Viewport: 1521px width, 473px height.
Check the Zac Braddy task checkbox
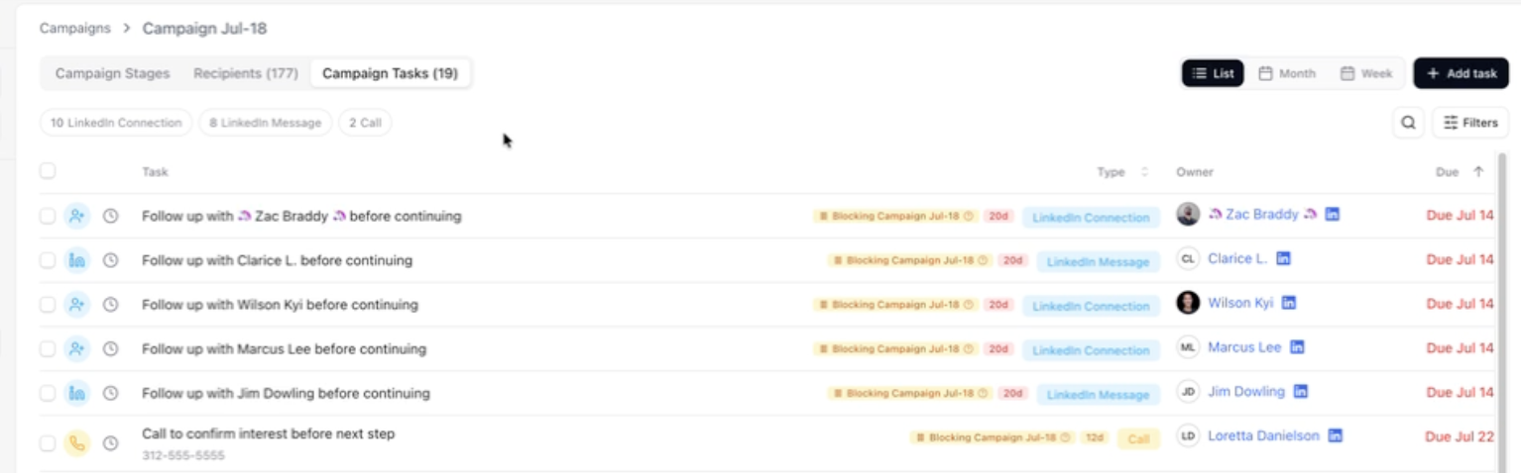[48, 216]
